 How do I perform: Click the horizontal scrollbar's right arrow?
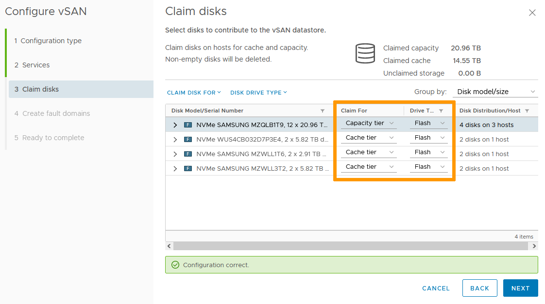click(x=534, y=246)
